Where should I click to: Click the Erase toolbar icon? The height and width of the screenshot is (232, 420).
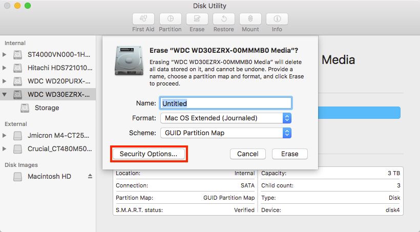click(197, 19)
